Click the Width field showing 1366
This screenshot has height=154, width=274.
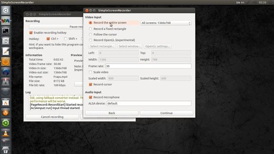(119, 59)
